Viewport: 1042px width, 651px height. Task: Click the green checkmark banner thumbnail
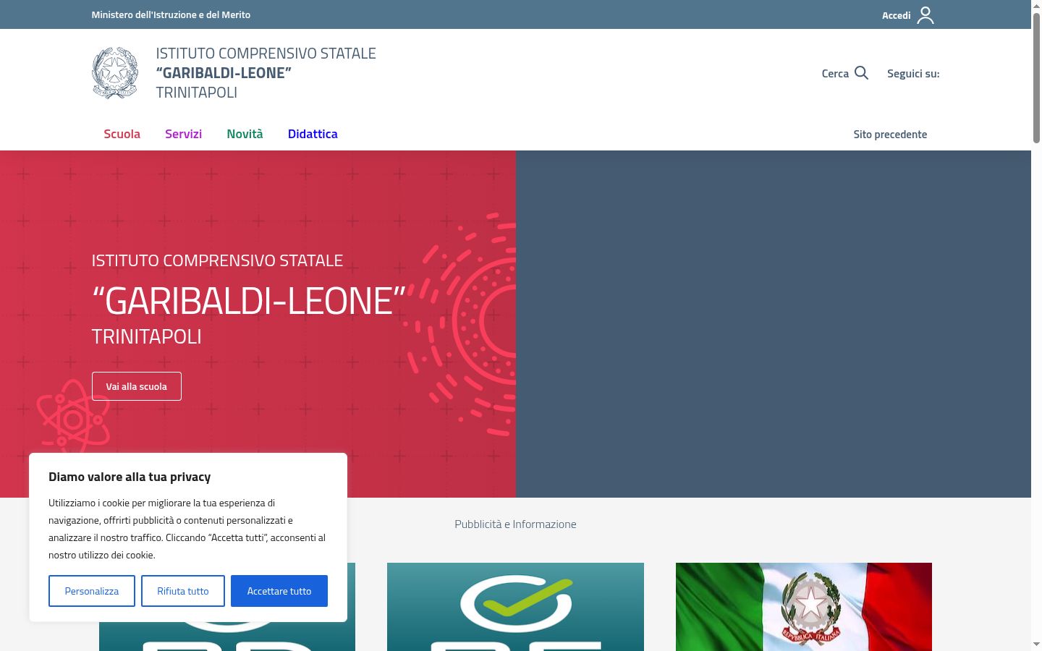click(x=515, y=607)
